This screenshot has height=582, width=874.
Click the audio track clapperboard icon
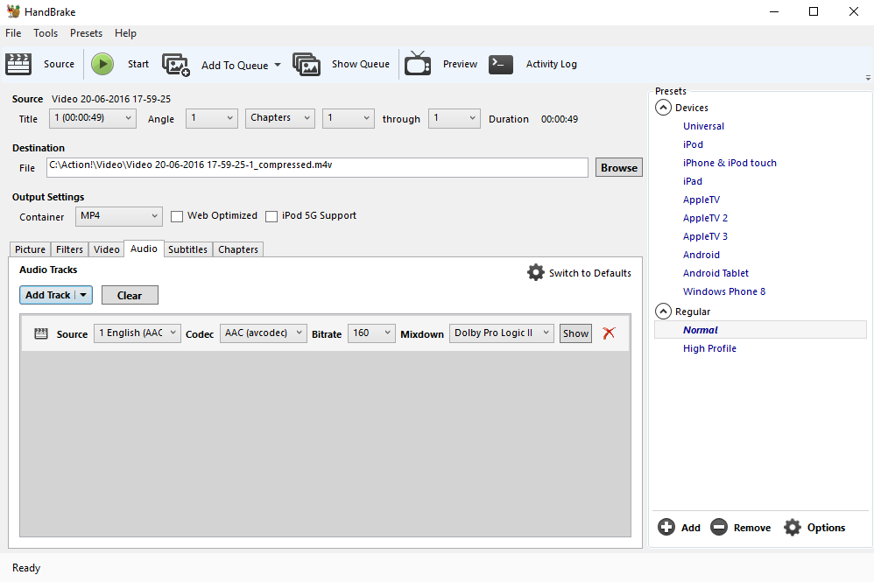tap(41, 333)
